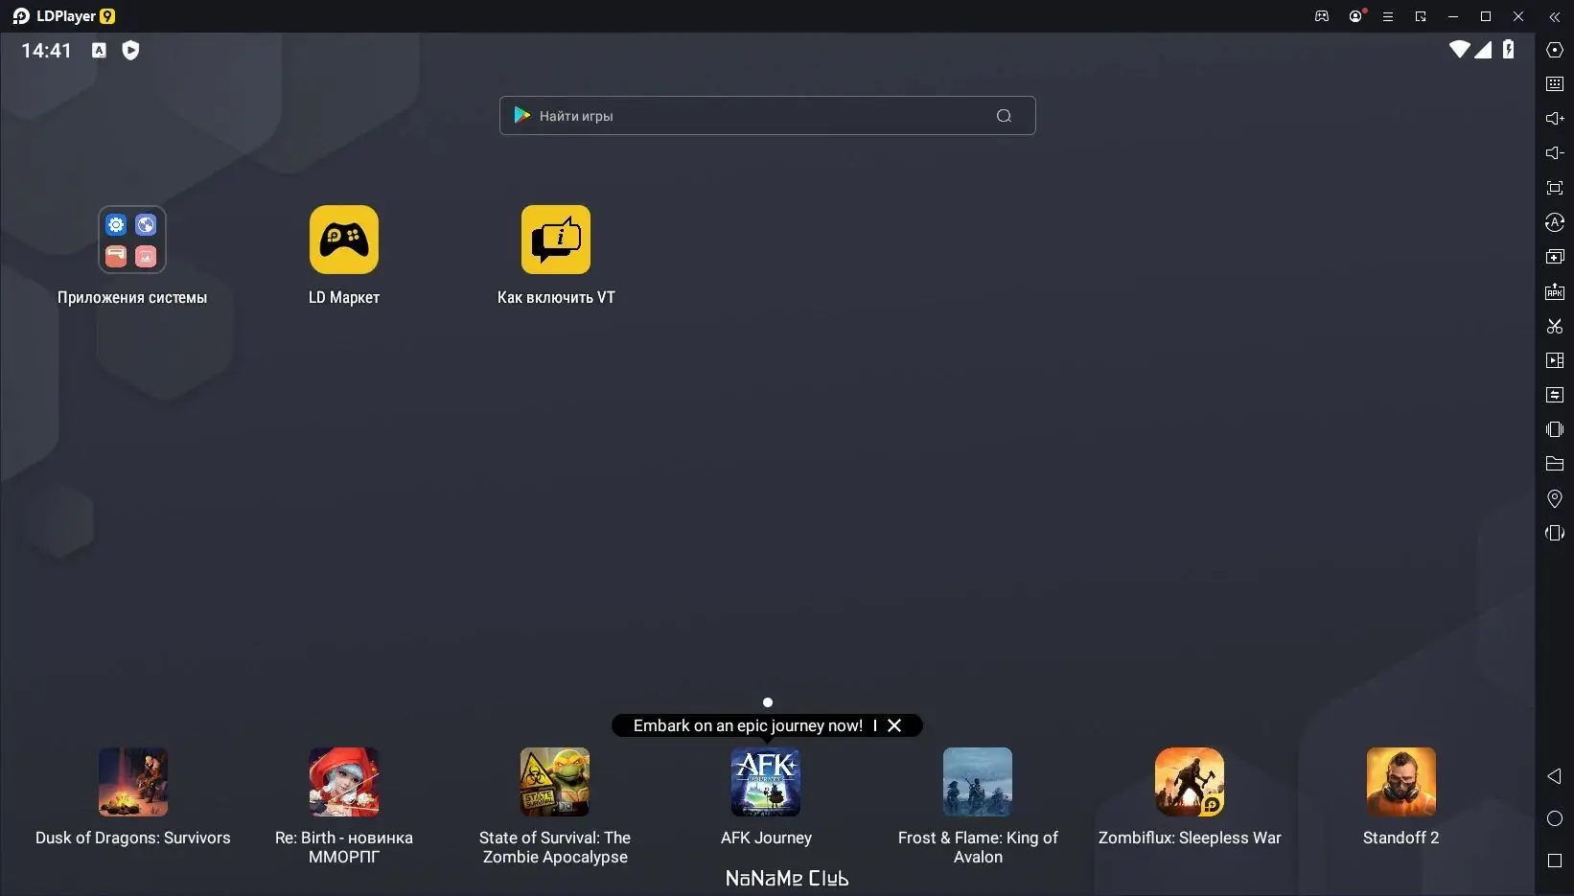The width and height of the screenshot is (1574, 896).
Task: Click the search magnifier icon in search bar
Action: (1004, 116)
